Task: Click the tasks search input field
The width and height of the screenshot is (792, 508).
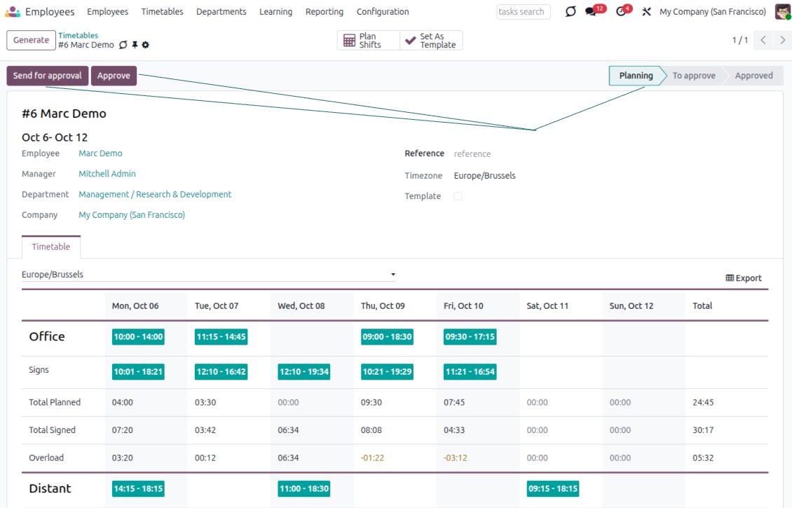Action: (x=523, y=12)
